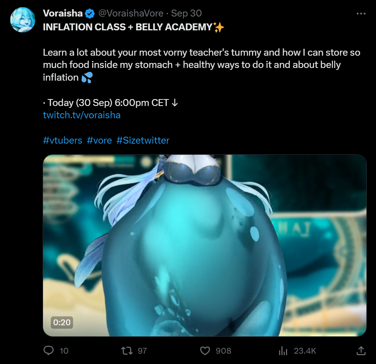Repost using the retweet arrows icon
This screenshot has width=376, height=364.
point(127,351)
